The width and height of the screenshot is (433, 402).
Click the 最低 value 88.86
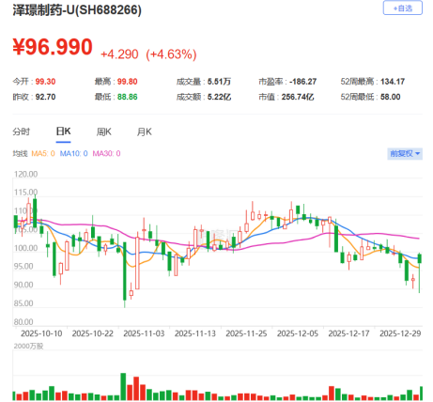[128, 97]
